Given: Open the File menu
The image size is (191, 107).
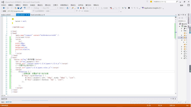Looking at the screenshot, I should (4, 5).
